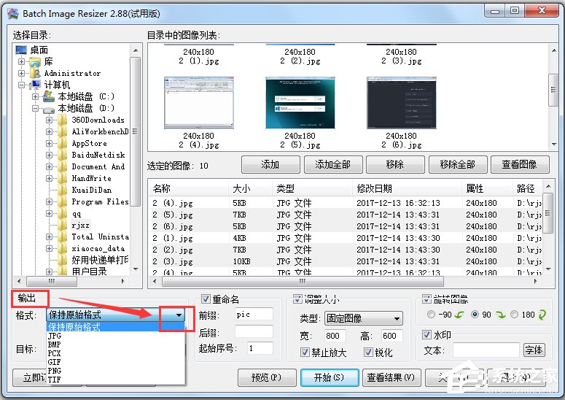Click the 水印 文本 watermark text field
The width and height of the screenshot is (565, 400).
(486, 350)
